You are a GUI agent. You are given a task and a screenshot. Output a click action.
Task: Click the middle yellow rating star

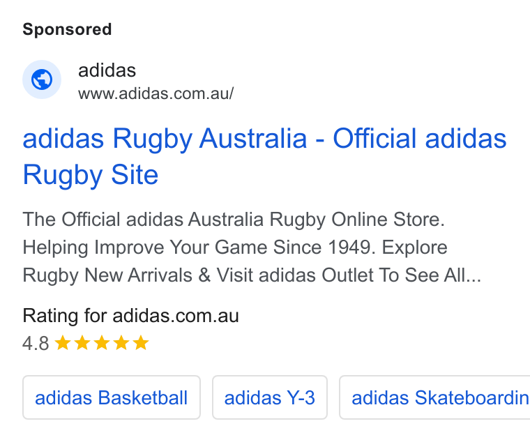(102, 342)
